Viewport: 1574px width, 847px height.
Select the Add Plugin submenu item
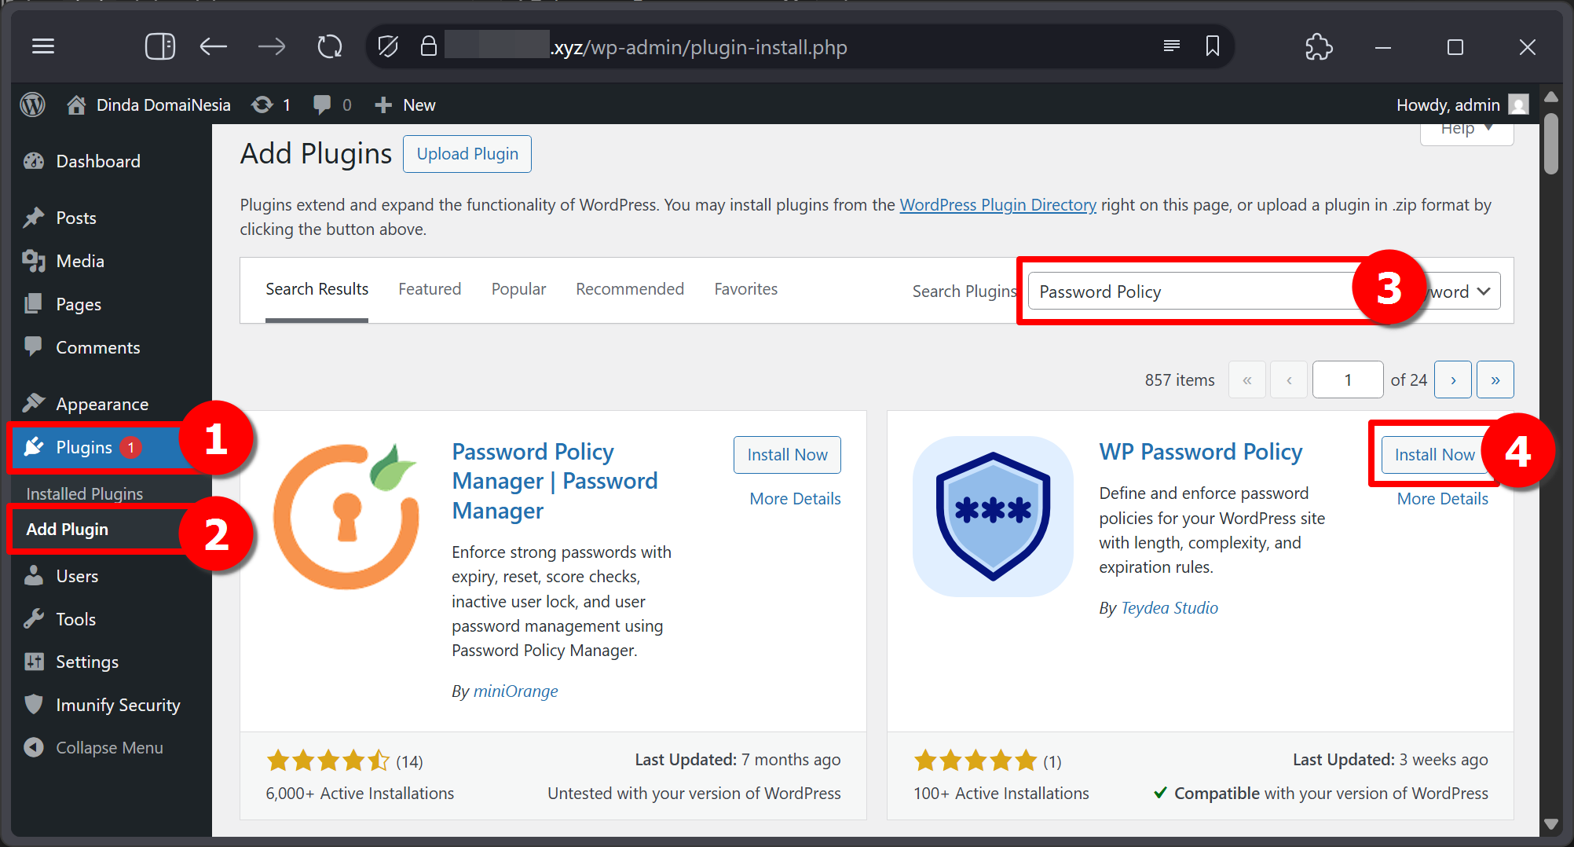click(68, 529)
